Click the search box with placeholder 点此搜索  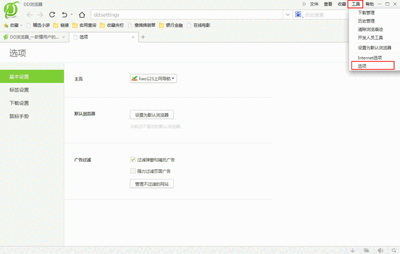(x=325, y=15)
